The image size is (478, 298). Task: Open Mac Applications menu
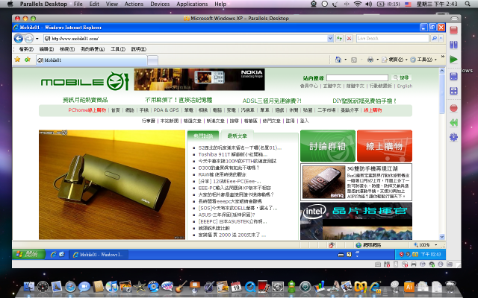click(x=192, y=4)
